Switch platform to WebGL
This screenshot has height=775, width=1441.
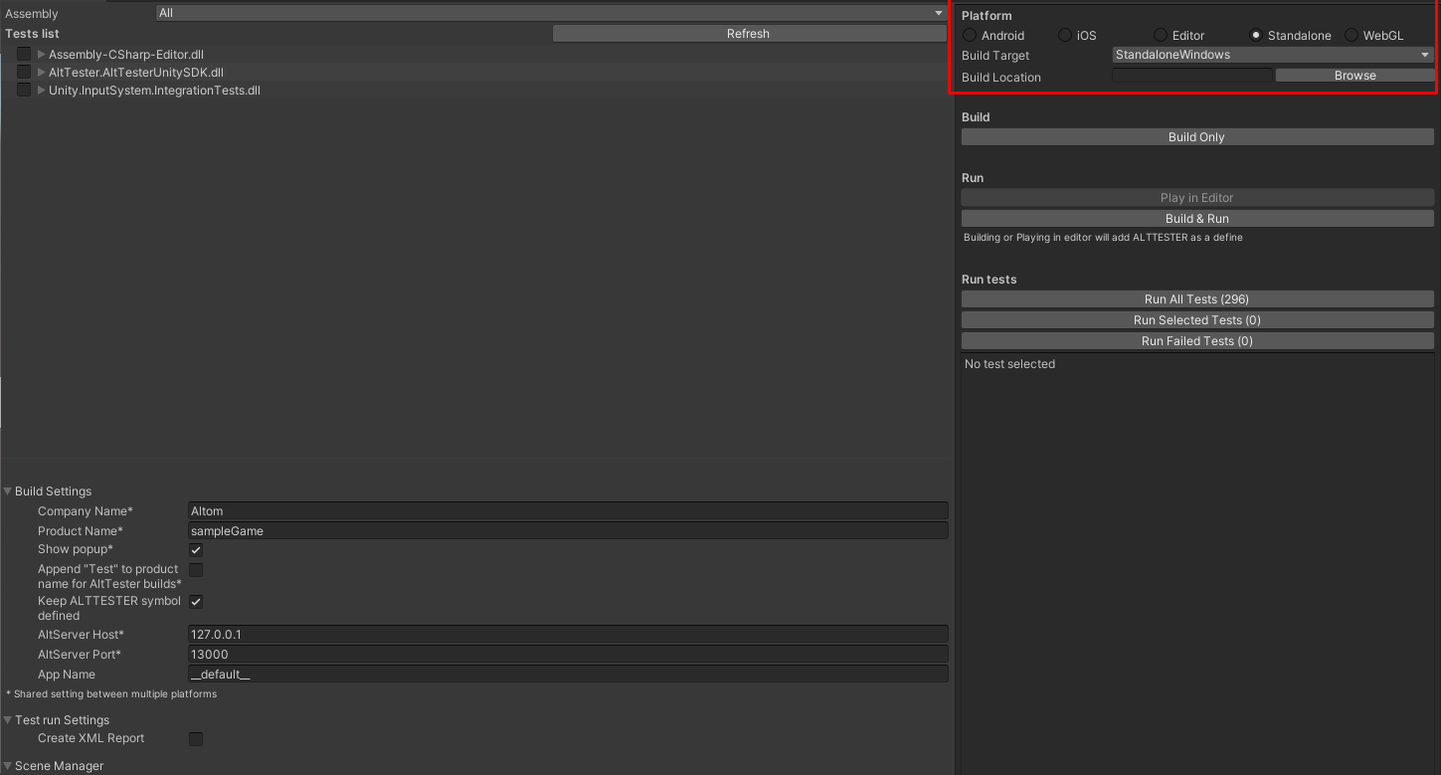(x=1351, y=35)
